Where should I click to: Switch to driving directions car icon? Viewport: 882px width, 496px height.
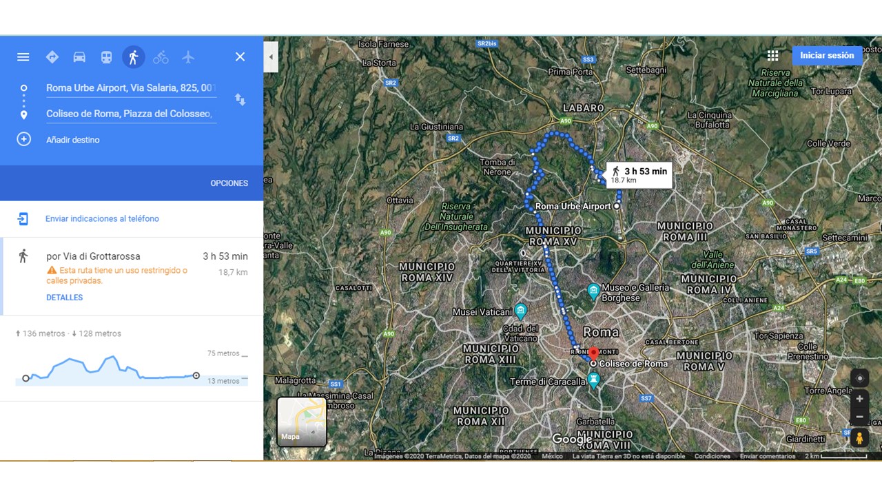(79, 57)
